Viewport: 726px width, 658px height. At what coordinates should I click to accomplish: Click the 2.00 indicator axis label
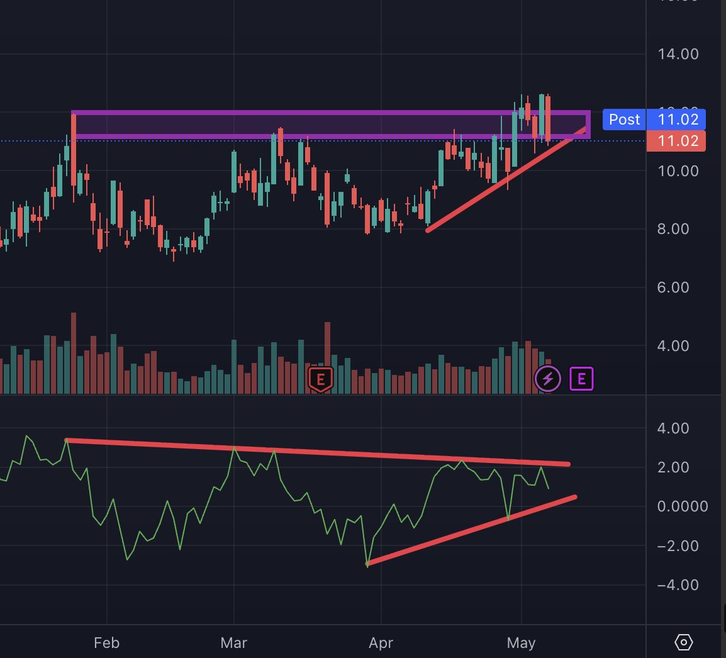673,467
